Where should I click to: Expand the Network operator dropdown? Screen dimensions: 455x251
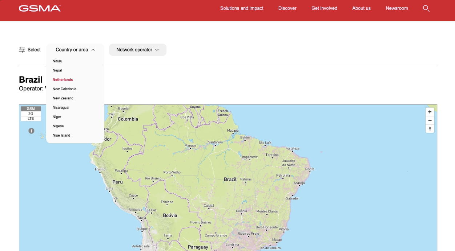(138, 50)
